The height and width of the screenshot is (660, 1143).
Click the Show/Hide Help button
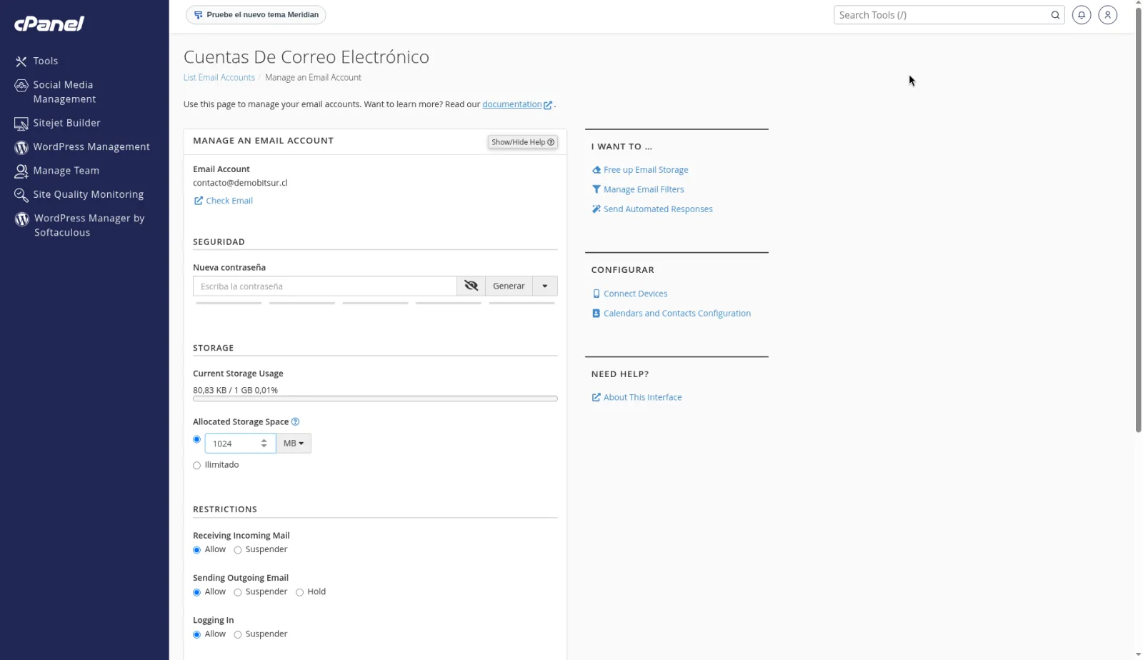[x=523, y=142]
